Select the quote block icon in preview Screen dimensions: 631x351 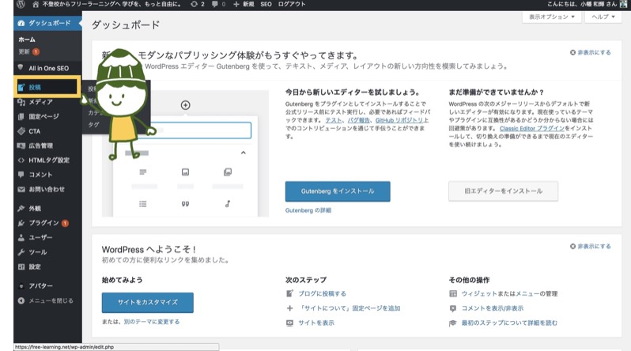coord(185,204)
